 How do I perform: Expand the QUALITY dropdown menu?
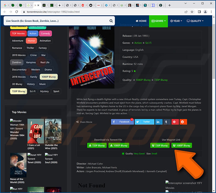195,21
